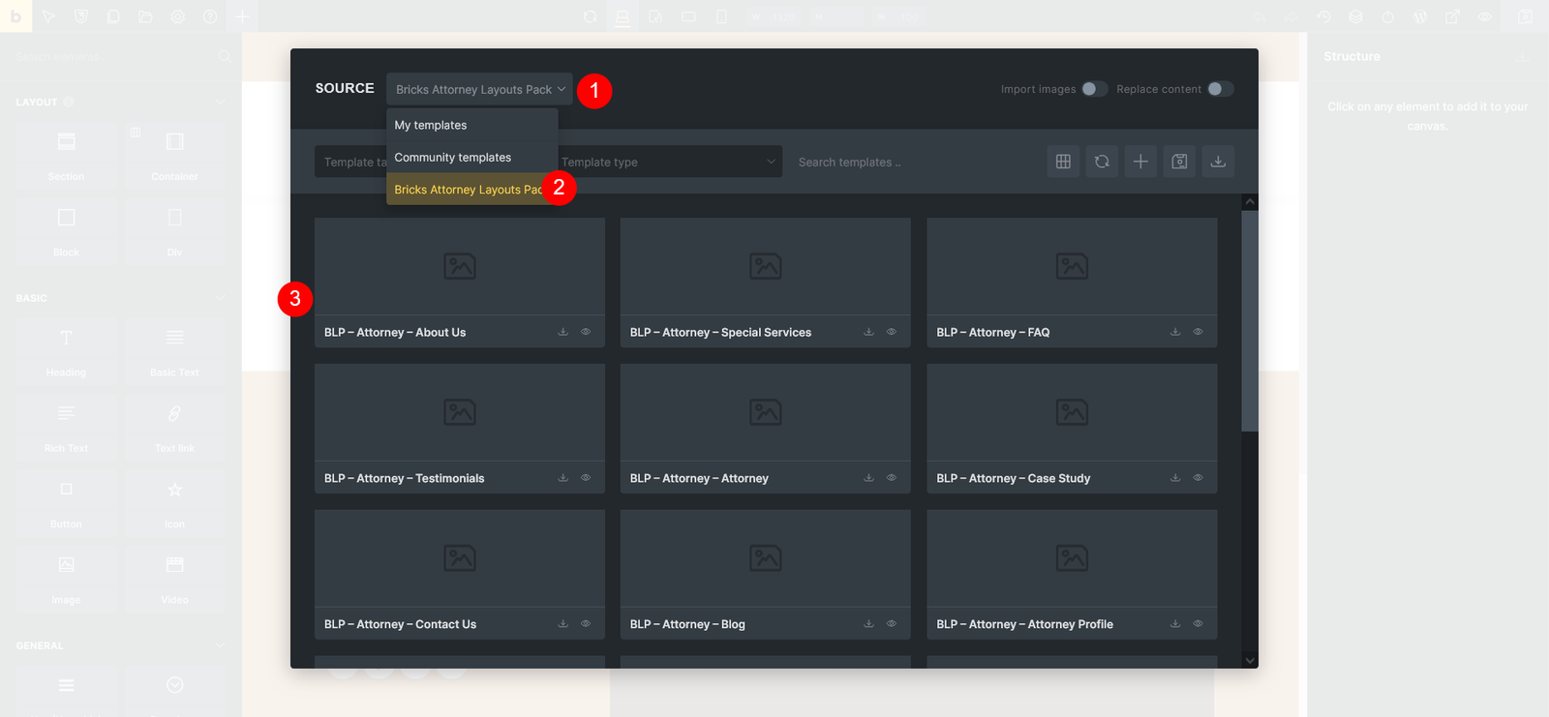The image size is (1549, 717).
Task: Insert the Attorney – Testimonials template
Action: point(562,478)
